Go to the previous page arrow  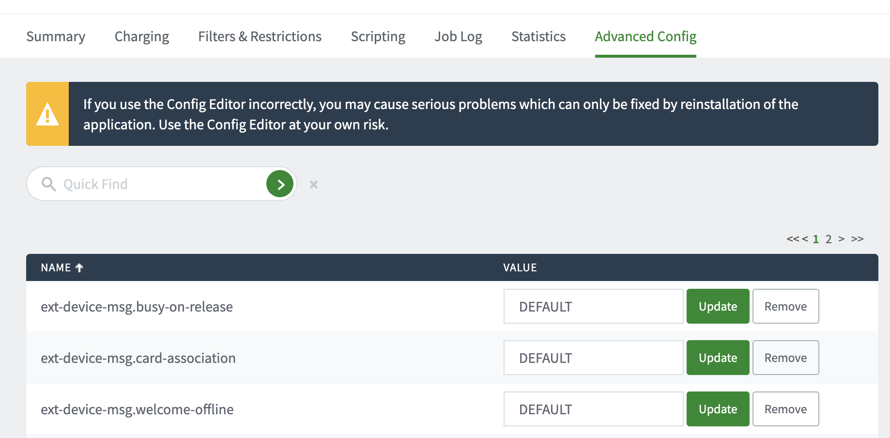point(805,239)
